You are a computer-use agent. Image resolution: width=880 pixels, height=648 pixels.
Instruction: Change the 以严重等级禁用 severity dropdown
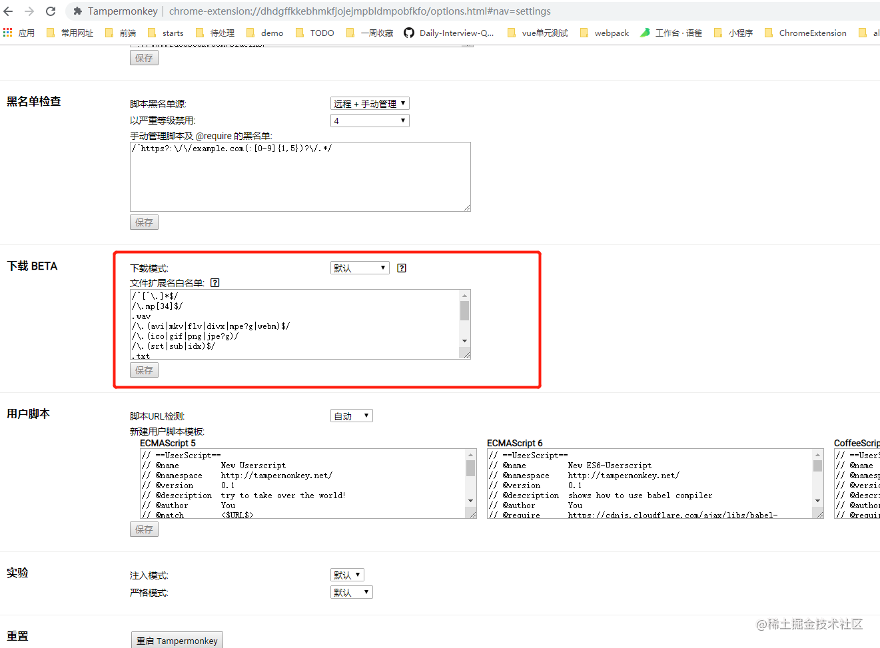(x=370, y=120)
